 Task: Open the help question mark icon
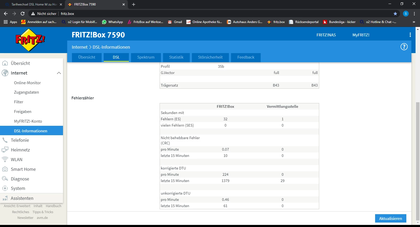point(404,47)
